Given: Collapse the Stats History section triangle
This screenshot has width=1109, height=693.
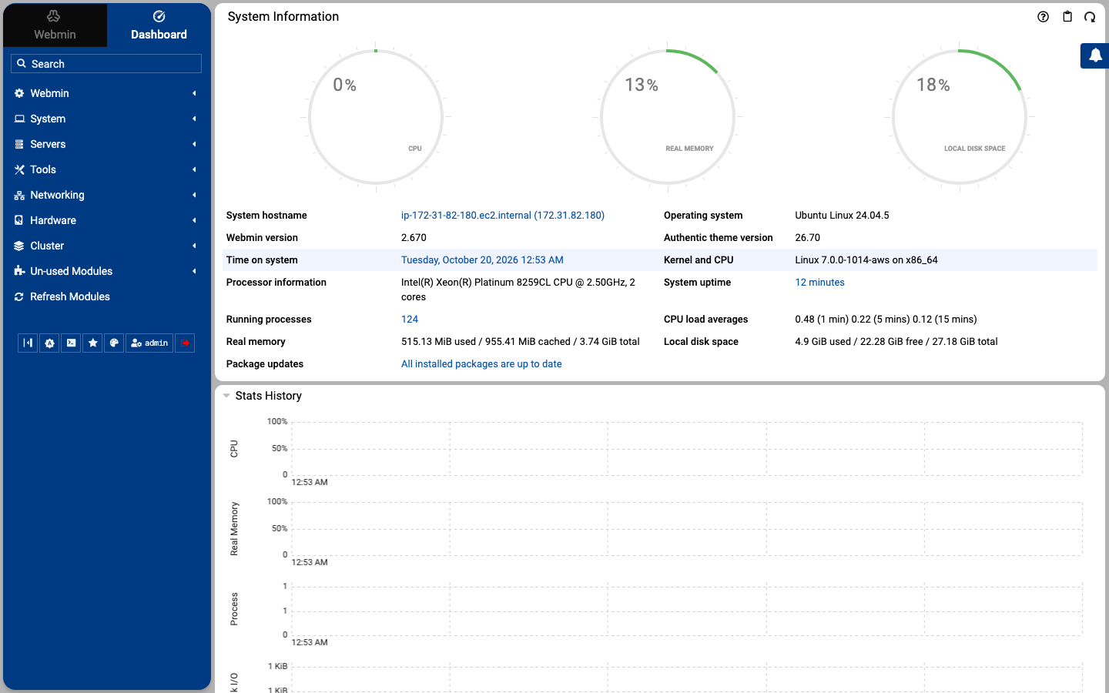Looking at the screenshot, I should 226,396.
